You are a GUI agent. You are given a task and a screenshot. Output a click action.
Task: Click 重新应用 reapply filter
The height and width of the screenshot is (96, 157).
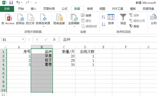pos(137,21)
